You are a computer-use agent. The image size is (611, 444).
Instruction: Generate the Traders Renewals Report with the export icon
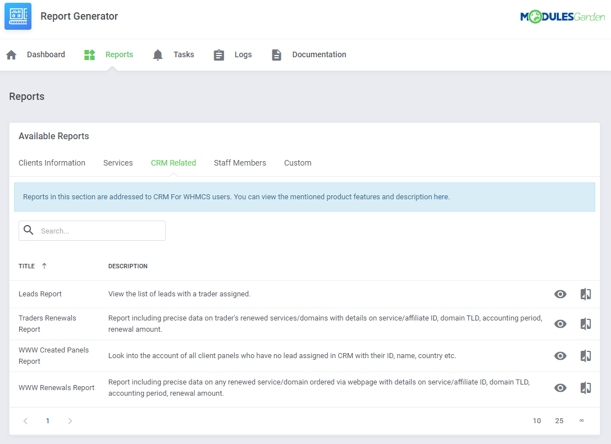pos(586,324)
